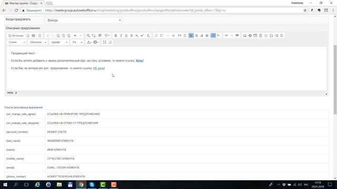Image resolution: width=337 pixels, height=189 pixels.
Task: Open File Explorer from taskbar
Action: [x=59, y=184]
